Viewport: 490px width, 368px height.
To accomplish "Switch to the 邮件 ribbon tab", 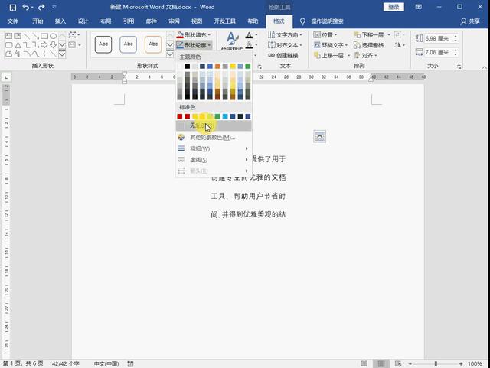I will pos(152,21).
